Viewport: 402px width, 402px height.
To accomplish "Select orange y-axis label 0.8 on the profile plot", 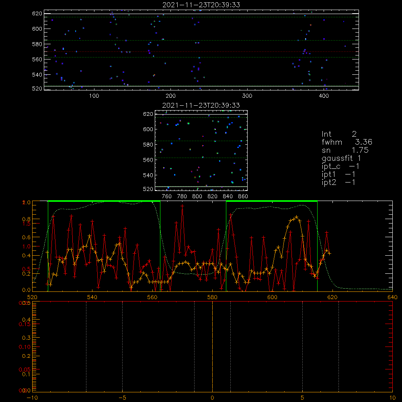I will point(26,219).
